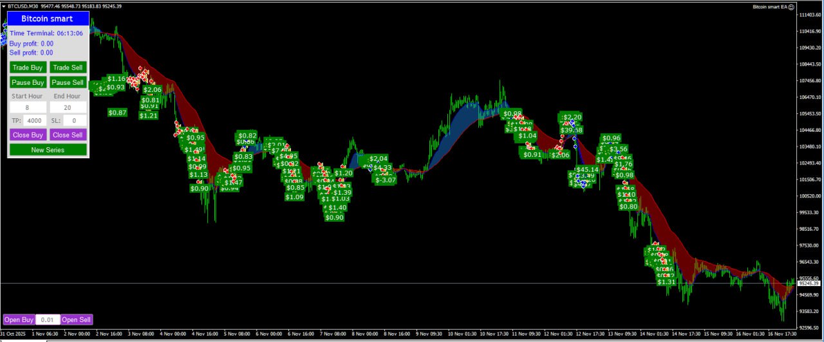The image size is (824, 342).
Task: Click the $1.20 profit label
Action: tap(343, 173)
